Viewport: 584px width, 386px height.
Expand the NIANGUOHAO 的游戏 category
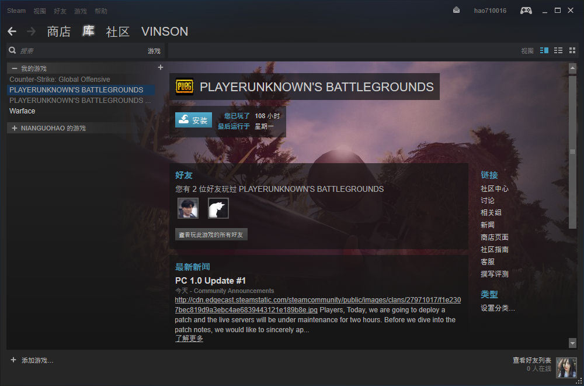(x=15, y=128)
